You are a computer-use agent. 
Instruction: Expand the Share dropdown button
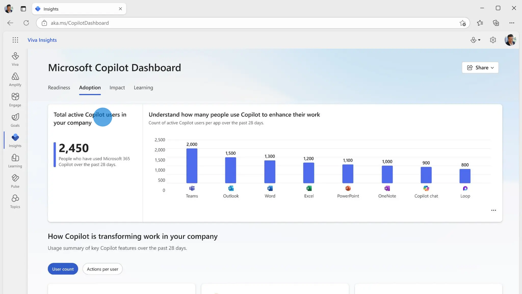click(x=480, y=68)
